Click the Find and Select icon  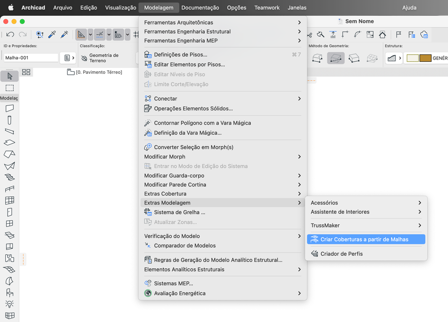pos(40,34)
